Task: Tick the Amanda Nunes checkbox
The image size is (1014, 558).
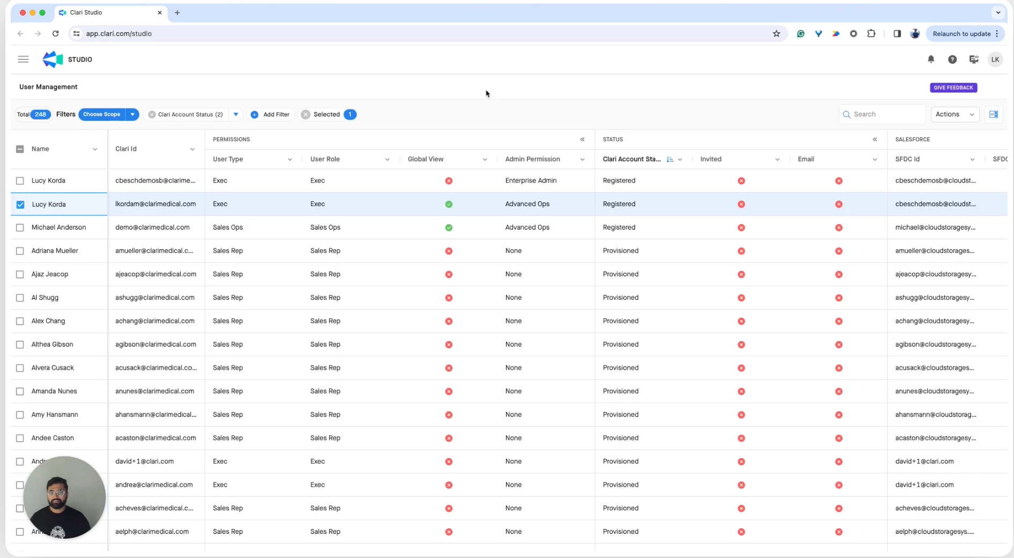Action: [20, 392]
